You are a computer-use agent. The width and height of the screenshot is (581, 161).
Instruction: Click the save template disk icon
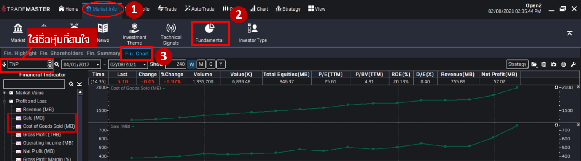(x=544, y=64)
